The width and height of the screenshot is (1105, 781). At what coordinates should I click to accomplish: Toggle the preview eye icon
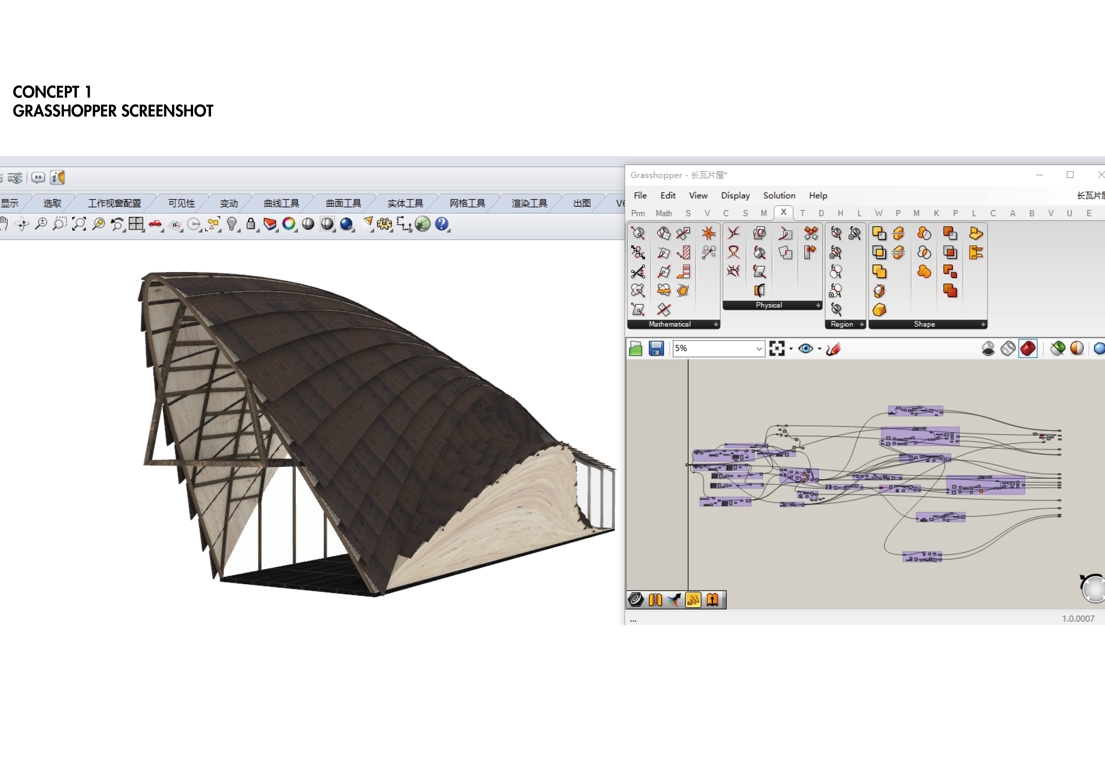pyautogui.click(x=805, y=348)
